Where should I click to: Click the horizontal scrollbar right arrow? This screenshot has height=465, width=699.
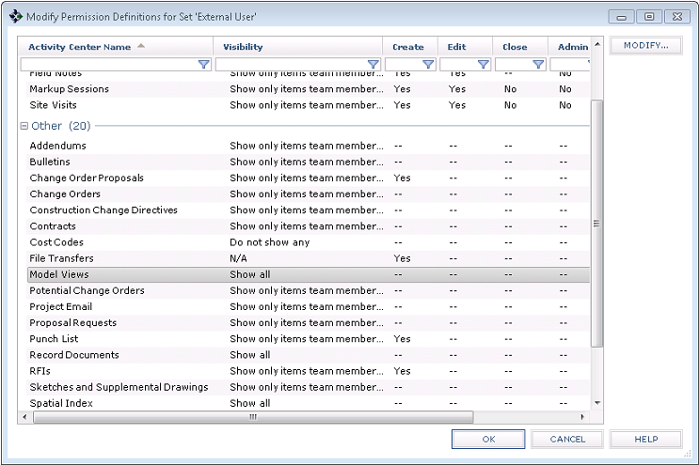pos(582,416)
